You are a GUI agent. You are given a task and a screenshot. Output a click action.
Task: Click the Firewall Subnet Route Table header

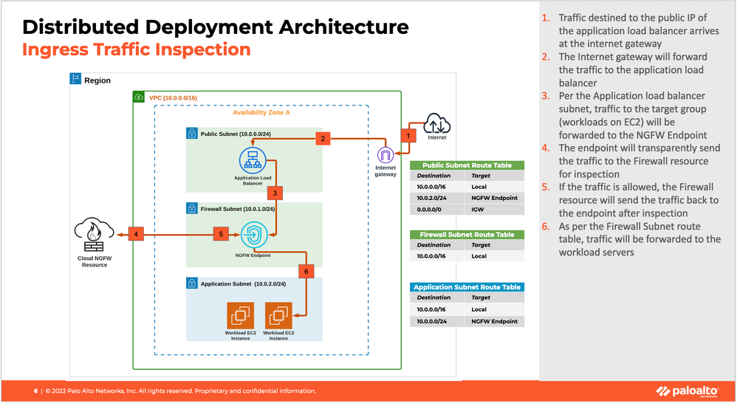pyautogui.click(x=467, y=235)
